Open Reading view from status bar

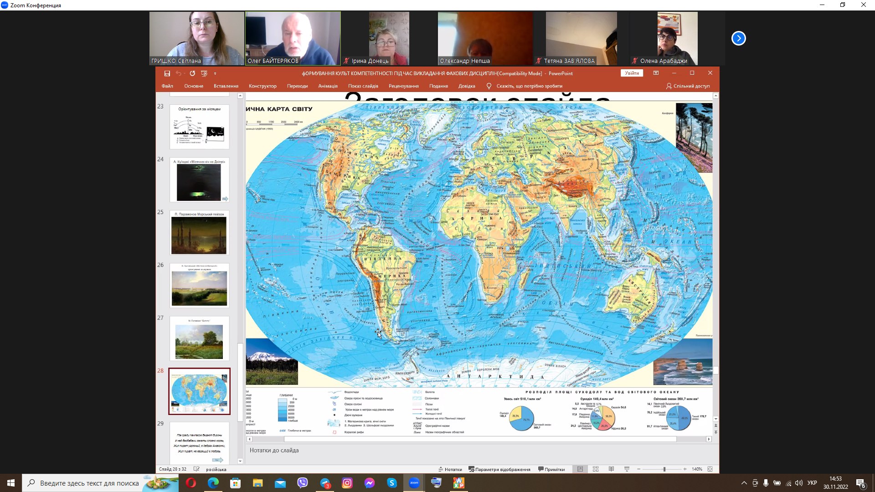click(x=611, y=469)
